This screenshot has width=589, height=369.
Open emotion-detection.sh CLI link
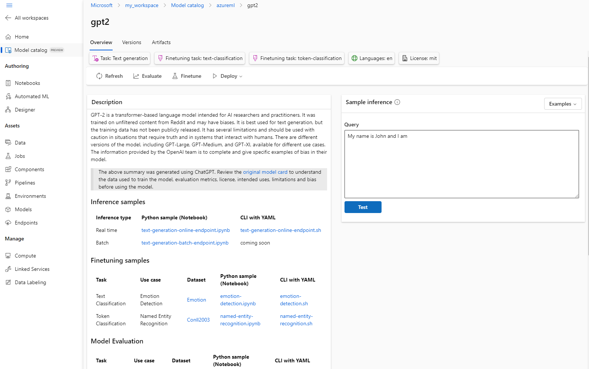(294, 300)
